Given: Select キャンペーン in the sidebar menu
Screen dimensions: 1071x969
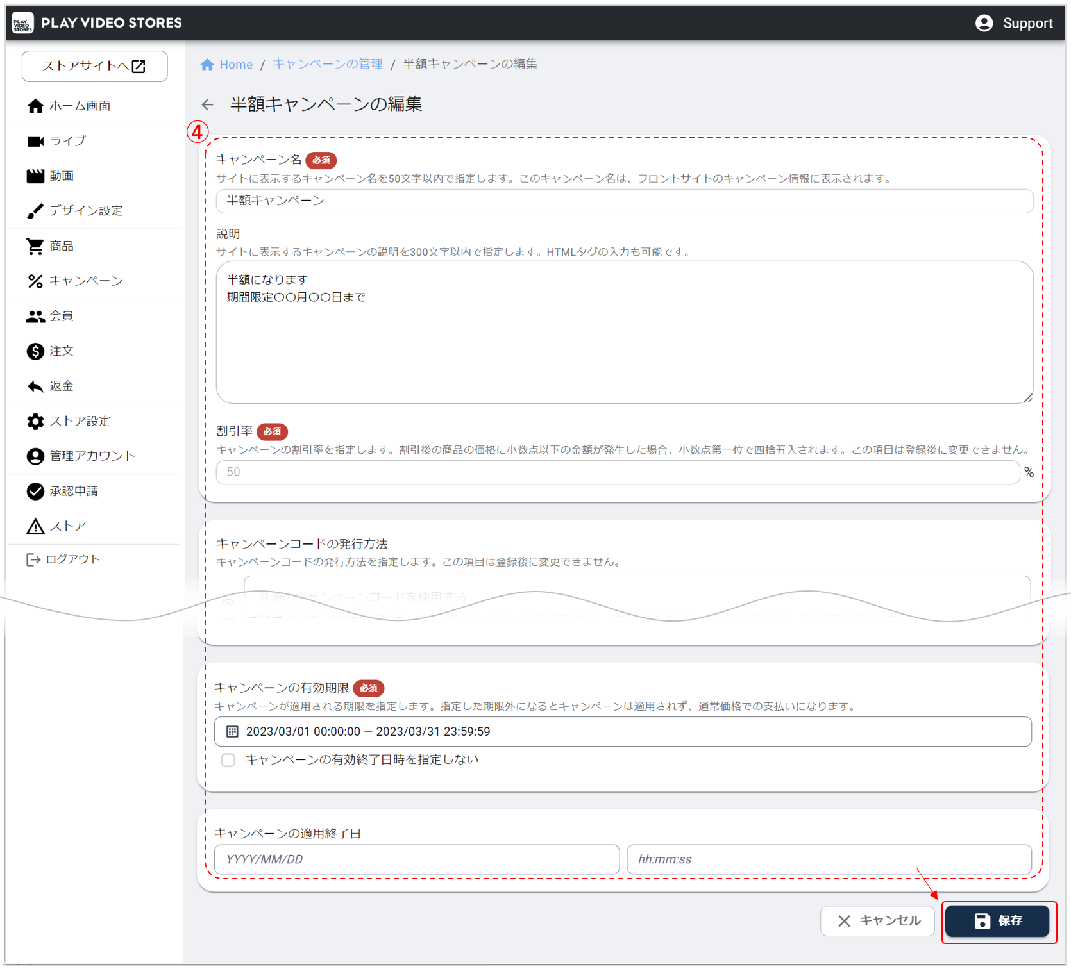Looking at the screenshot, I should tap(86, 281).
